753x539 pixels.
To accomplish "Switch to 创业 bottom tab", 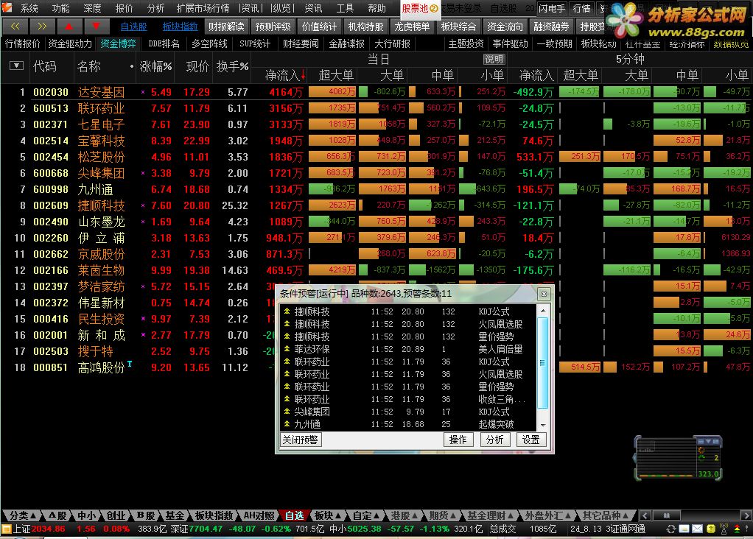I will coord(115,515).
